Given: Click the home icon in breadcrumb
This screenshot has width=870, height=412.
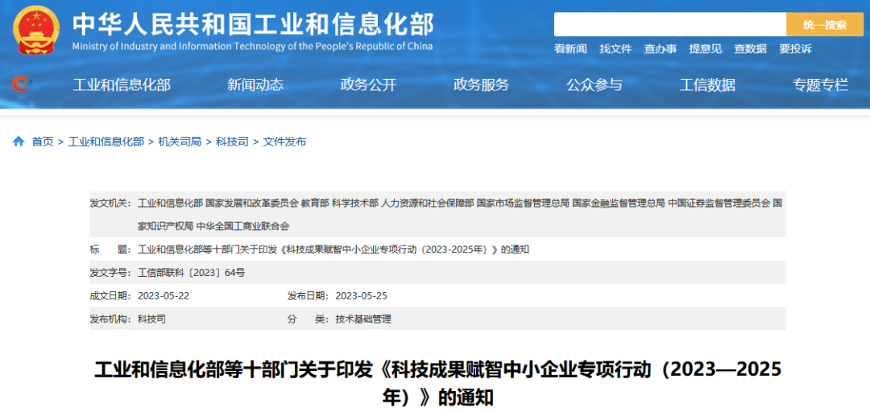Looking at the screenshot, I should pyautogui.click(x=19, y=142).
